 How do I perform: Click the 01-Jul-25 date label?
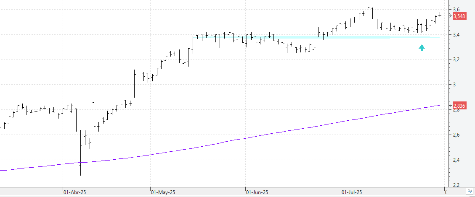(x=352, y=192)
